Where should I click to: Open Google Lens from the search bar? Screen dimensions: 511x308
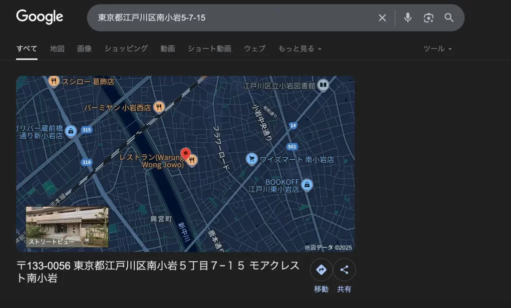coord(428,17)
